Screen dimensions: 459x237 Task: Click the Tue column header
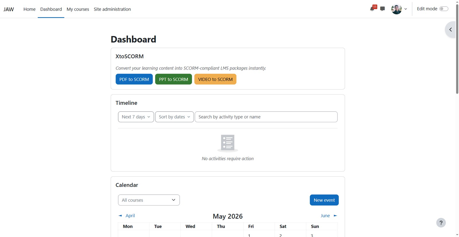point(158,226)
